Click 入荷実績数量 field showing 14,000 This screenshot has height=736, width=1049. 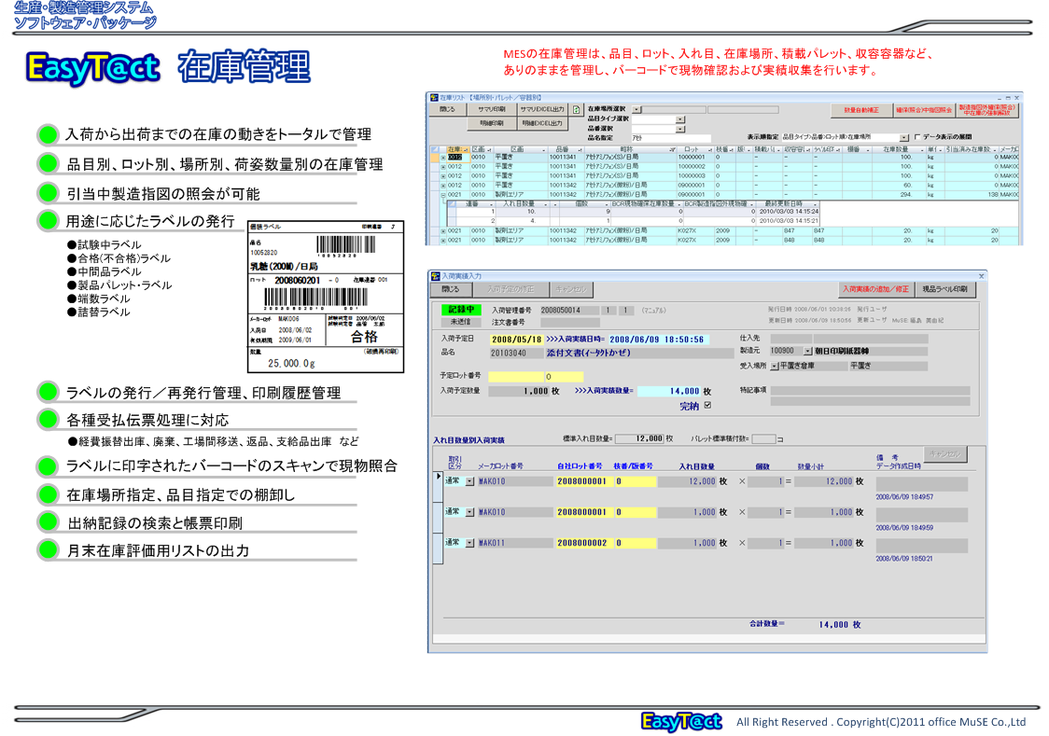pyautogui.click(x=669, y=391)
